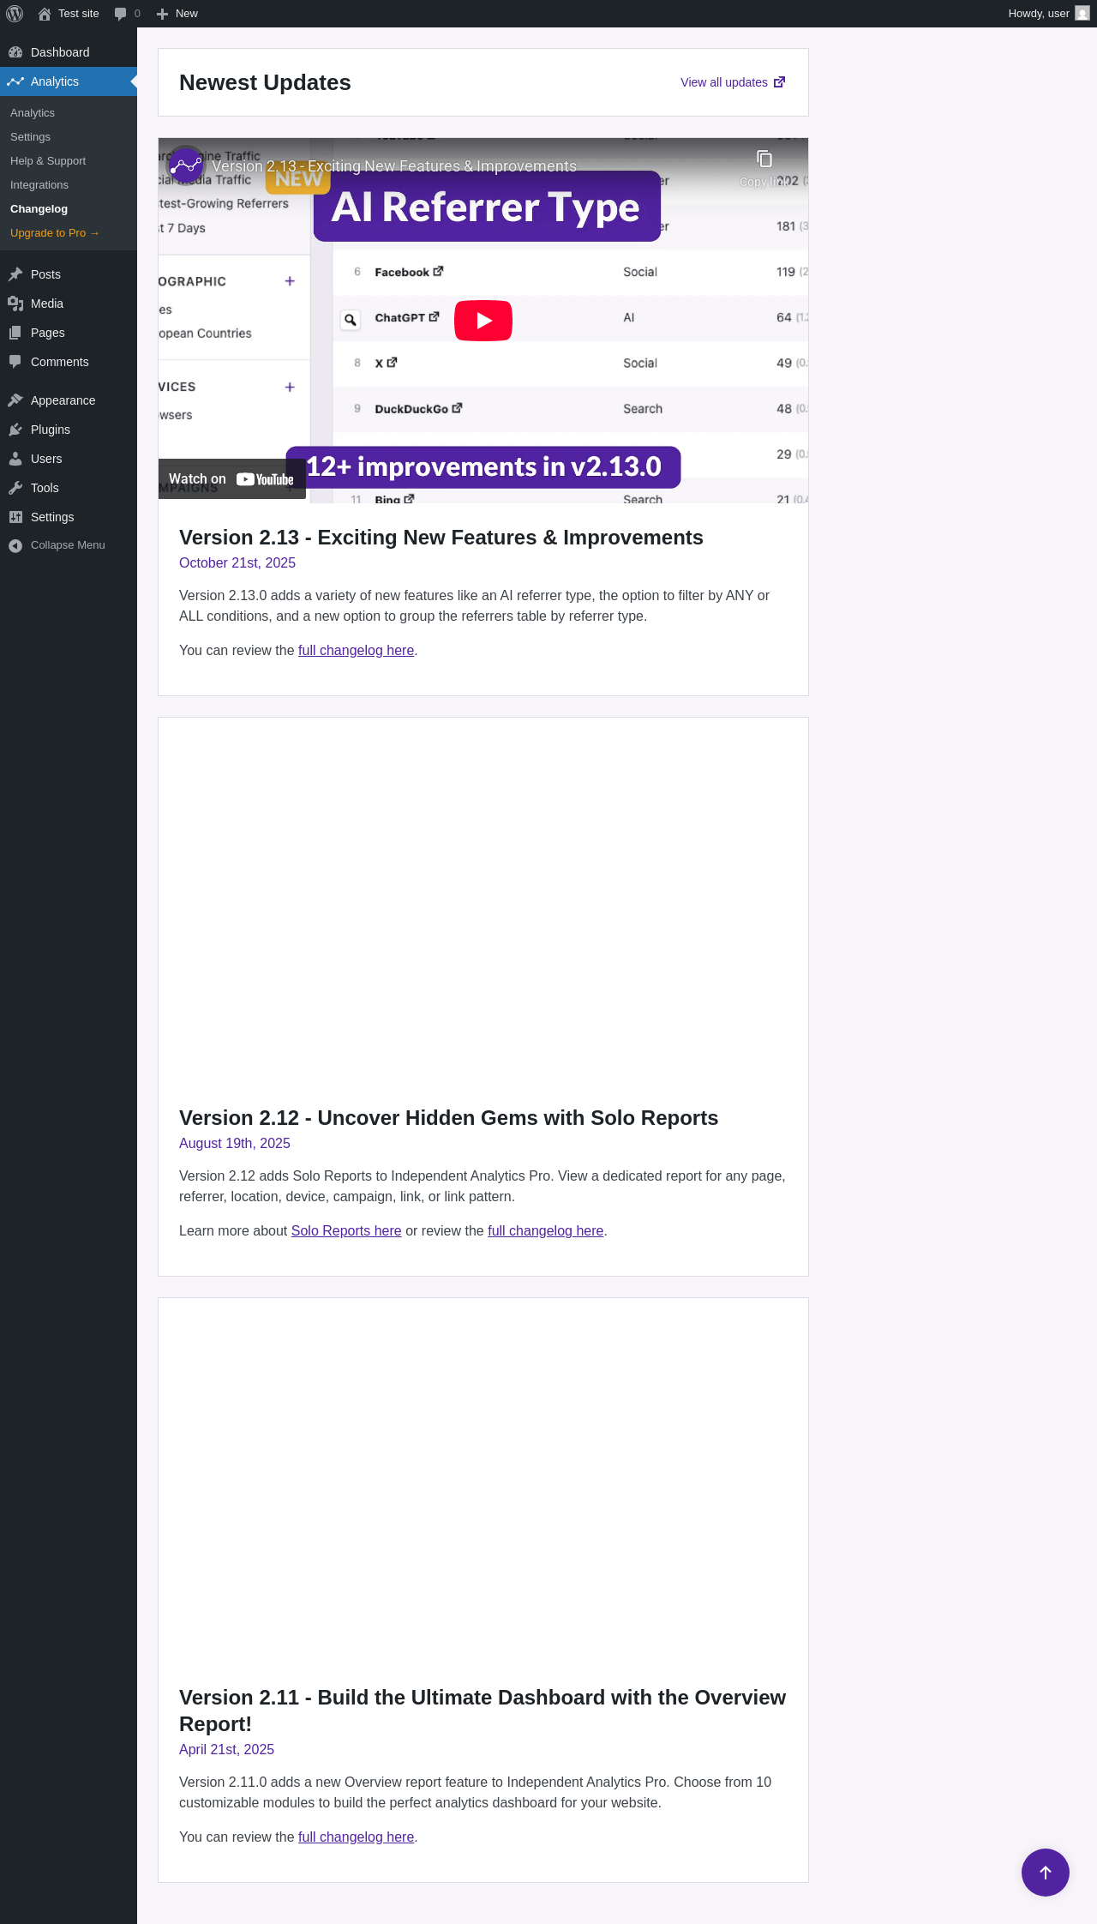Click the Analytics chart icon in sidebar
The image size is (1097, 1924).
coord(15,81)
